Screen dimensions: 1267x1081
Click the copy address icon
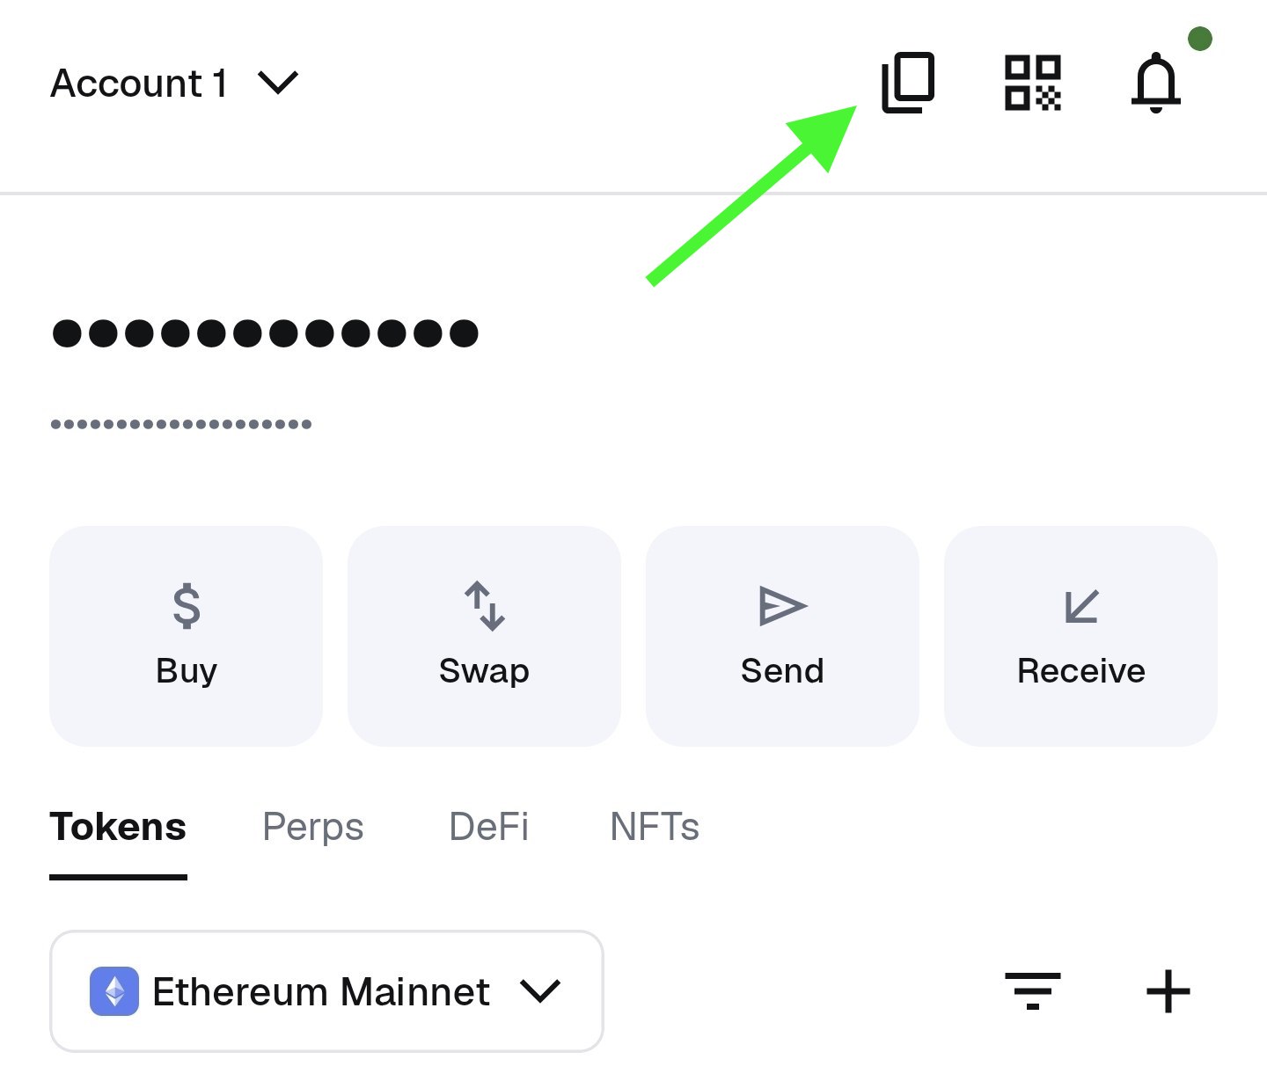click(x=908, y=84)
